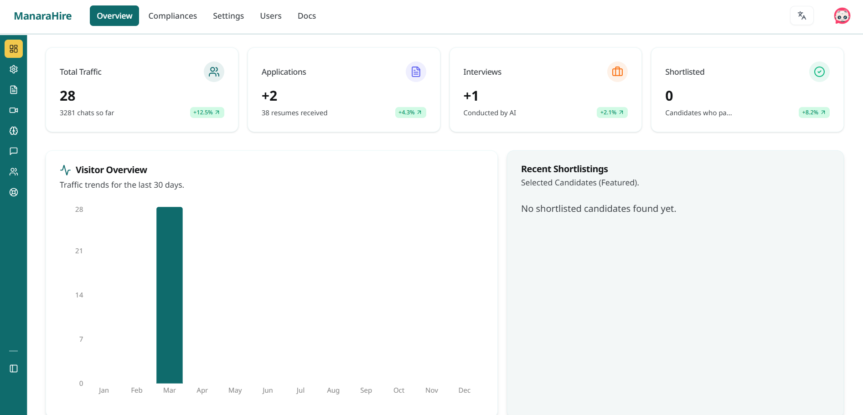Open the language translate selector

point(801,16)
